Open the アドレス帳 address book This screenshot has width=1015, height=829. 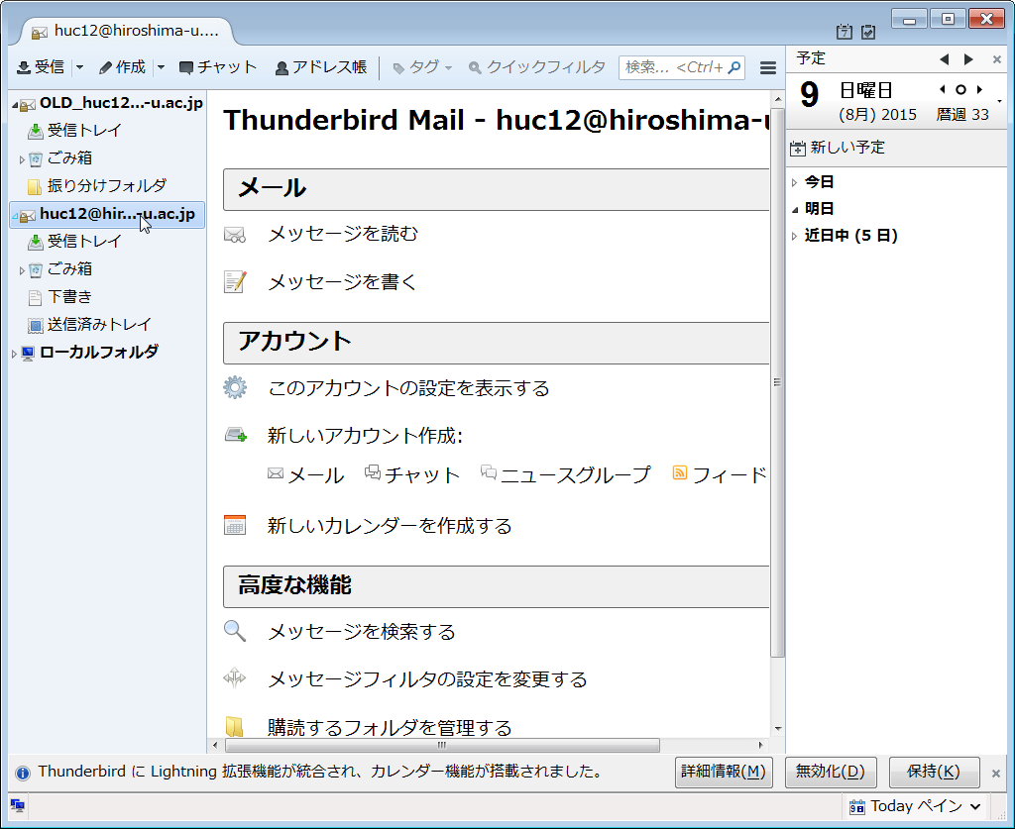tap(321, 67)
